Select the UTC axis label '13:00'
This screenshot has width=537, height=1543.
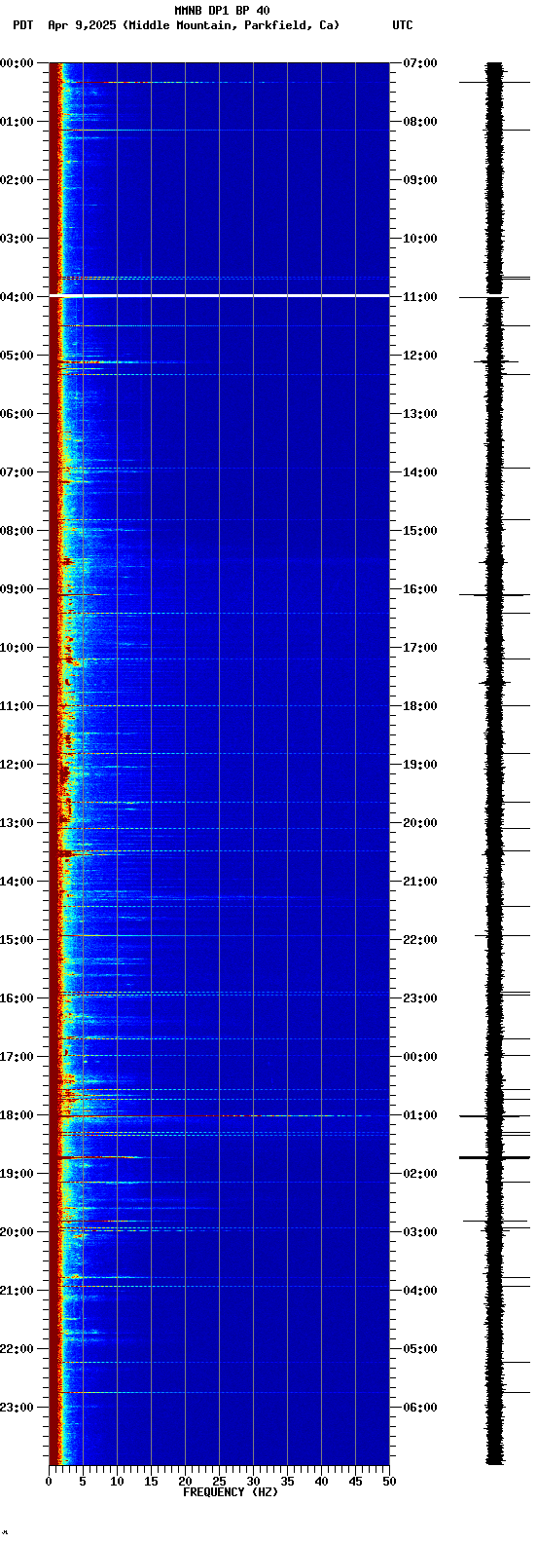pos(420,414)
